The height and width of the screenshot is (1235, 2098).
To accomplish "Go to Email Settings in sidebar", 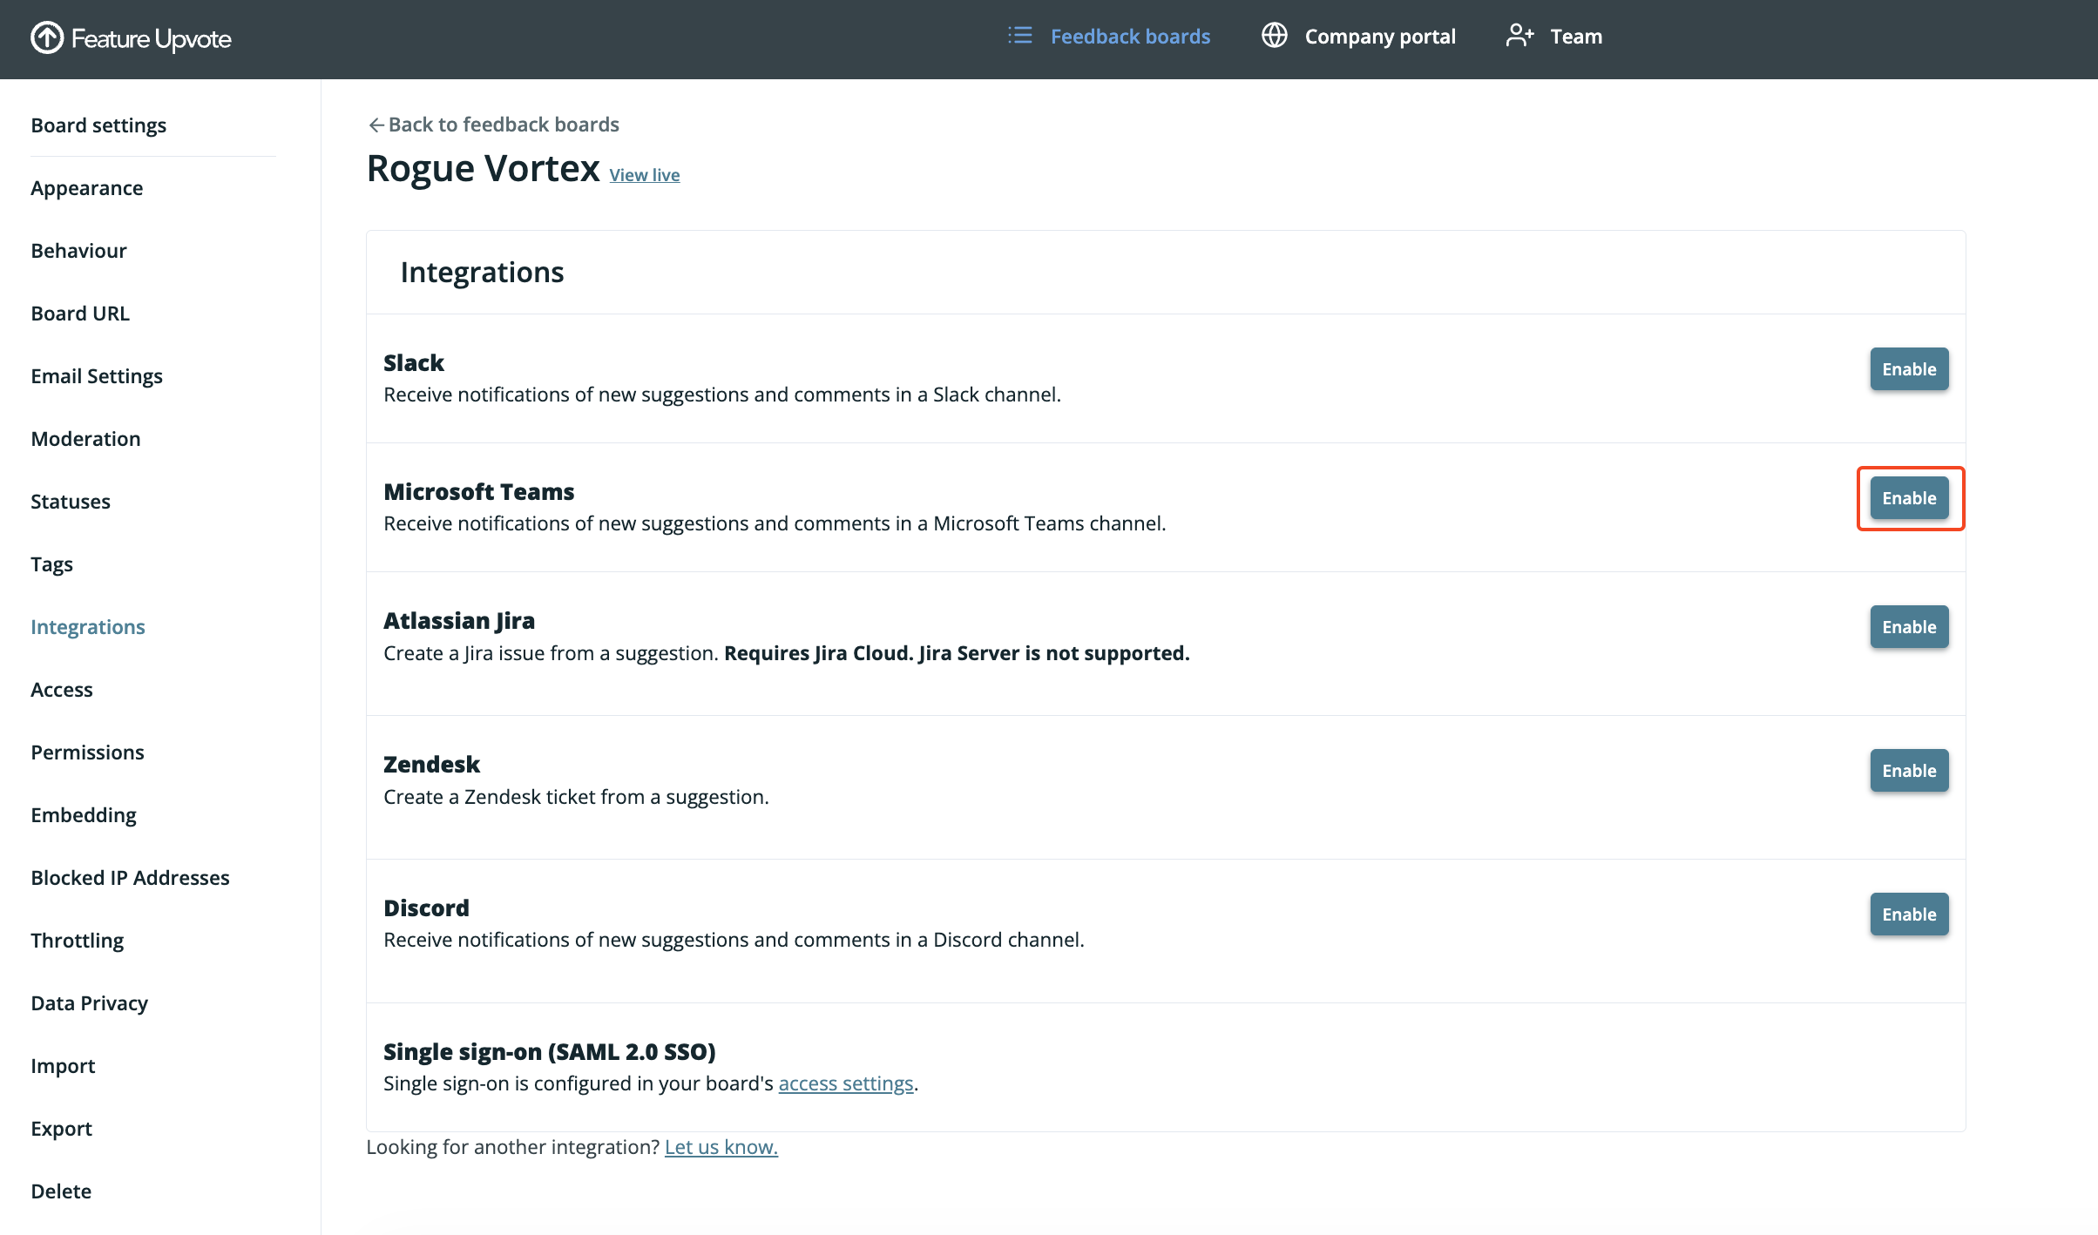I will tap(97, 376).
